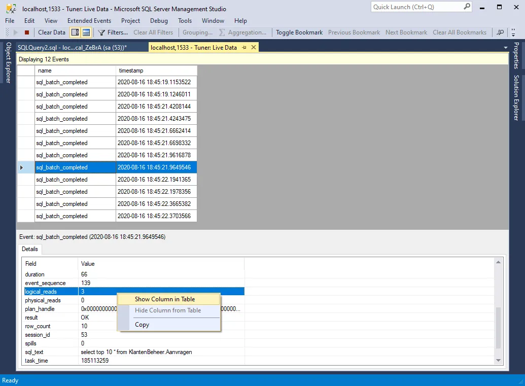Viewport: 525px width, 386px height.
Task: Select event at 18:45:19.1153522
Action: (x=116, y=82)
